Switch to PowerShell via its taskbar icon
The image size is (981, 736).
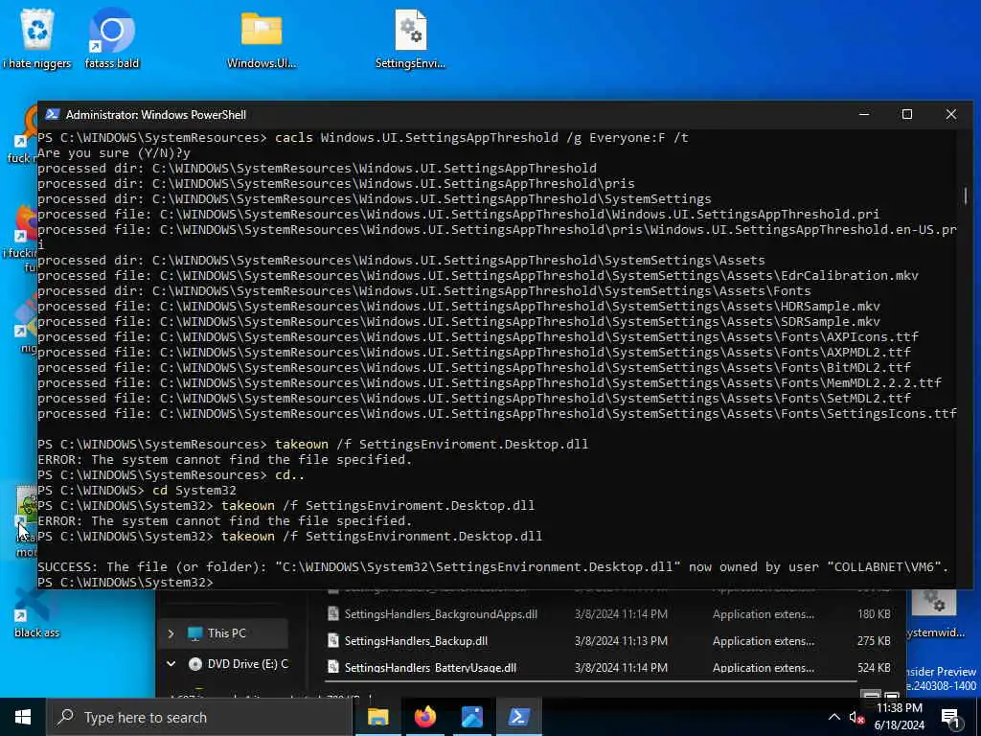tap(519, 717)
